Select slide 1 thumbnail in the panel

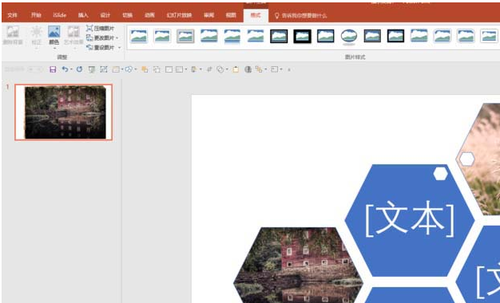pyautogui.click(x=64, y=112)
